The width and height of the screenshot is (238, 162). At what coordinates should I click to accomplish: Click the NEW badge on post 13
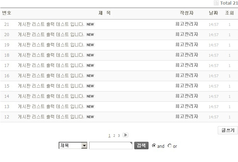click(x=90, y=107)
